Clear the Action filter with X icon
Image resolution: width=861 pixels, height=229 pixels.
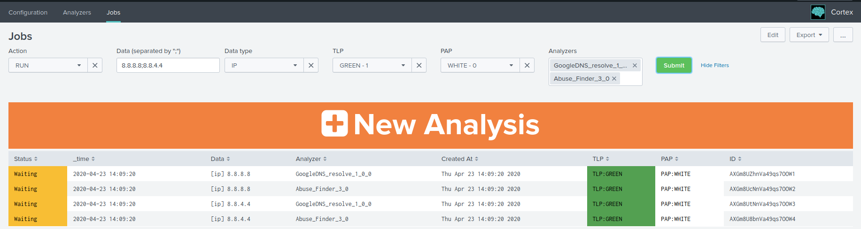pos(95,65)
